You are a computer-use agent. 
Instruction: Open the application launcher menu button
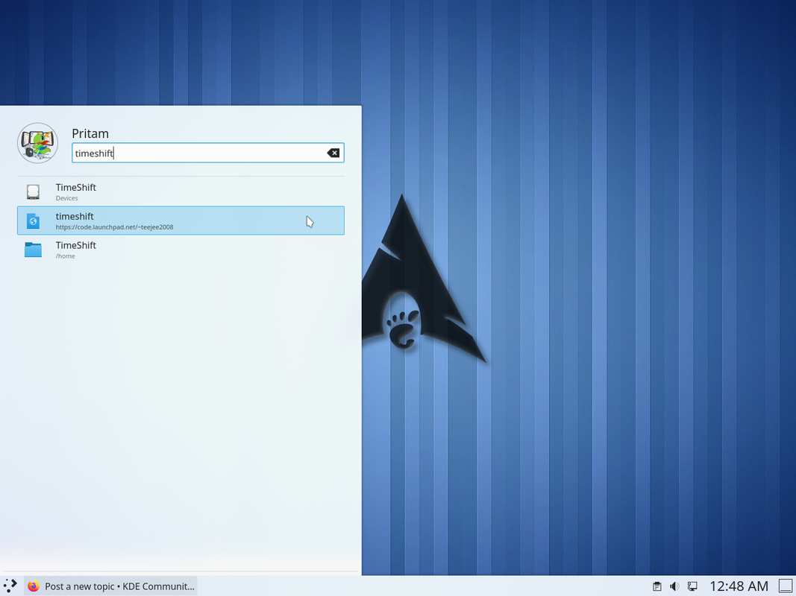(10, 586)
